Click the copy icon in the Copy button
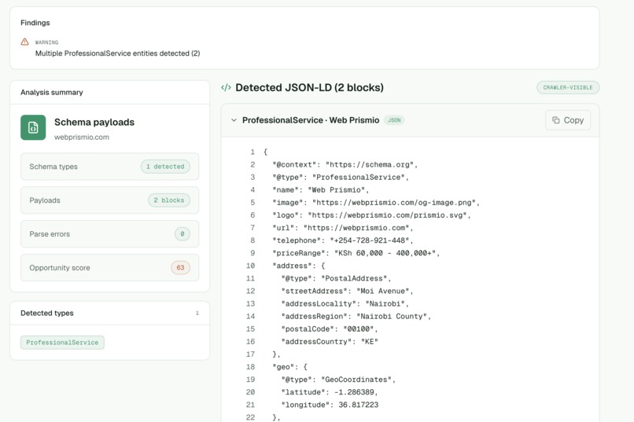The image size is (634, 422). pyautogui.click(x=556, y=120)
